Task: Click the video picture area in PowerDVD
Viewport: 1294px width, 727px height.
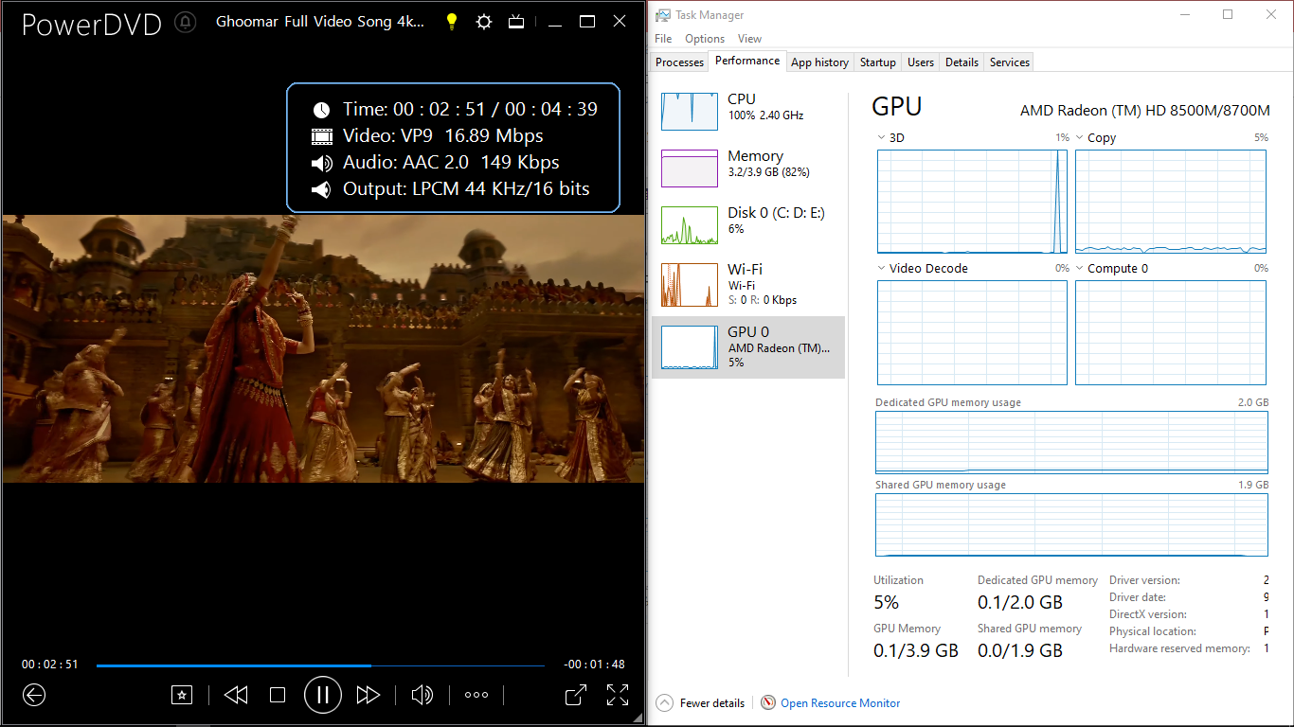Action: click(x=323, y=348)
